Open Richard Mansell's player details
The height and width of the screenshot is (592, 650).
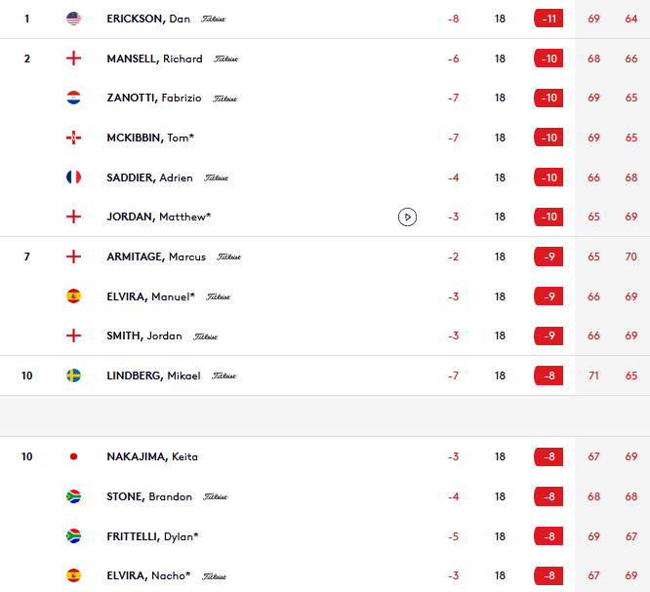[x=154, y=59]
